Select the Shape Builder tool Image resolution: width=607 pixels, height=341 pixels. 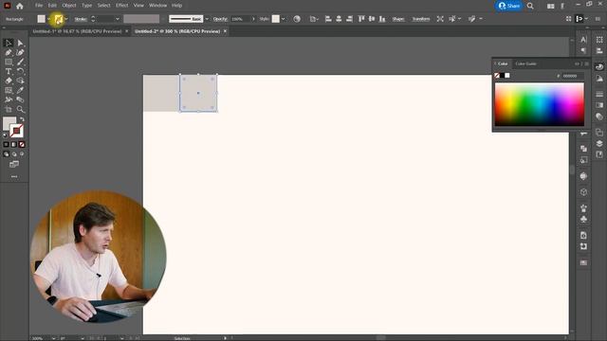click(21, 81)
